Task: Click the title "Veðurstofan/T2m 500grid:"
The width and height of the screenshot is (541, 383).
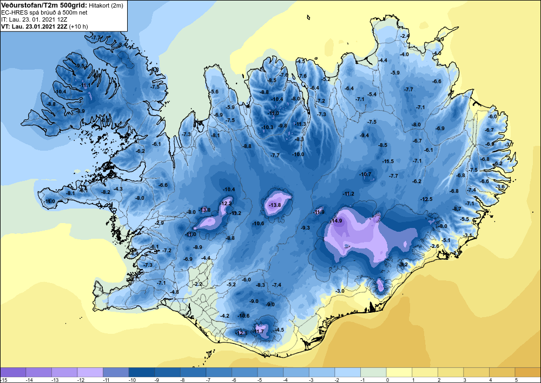Action: click(x=44, y=5)
